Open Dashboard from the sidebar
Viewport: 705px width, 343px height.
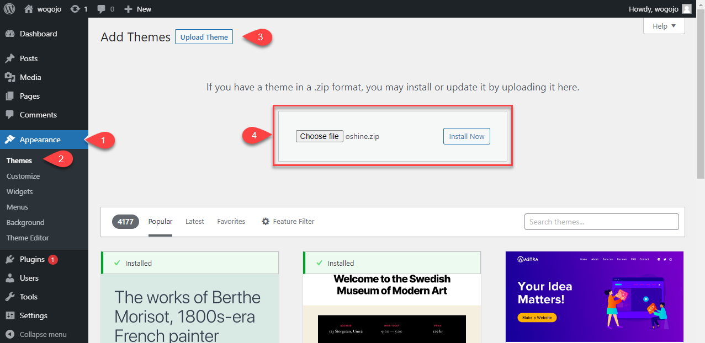coord(38,34)
